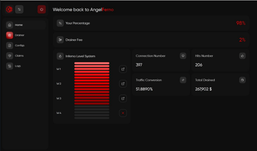This screenshot has height=151, width=257.
Task: Open the Drainer menu label
Action: [20, 35]
